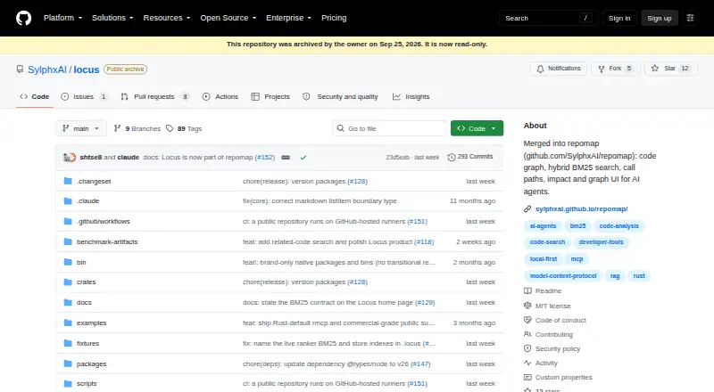The width and height of the screenshot is (714, 392).
Task: Expand the main branch dropdown
Action: point(81,128)
